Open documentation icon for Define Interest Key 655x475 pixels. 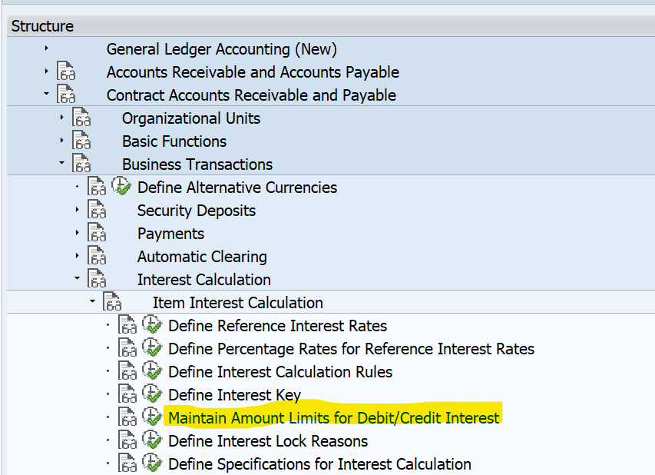pyautogui.click(x=127, y=393)
